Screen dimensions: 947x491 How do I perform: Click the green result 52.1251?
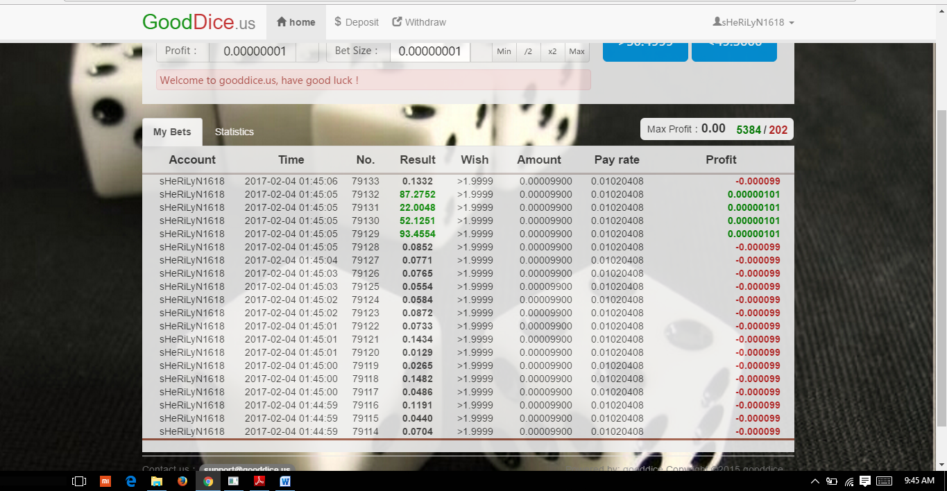click(418, 221)
